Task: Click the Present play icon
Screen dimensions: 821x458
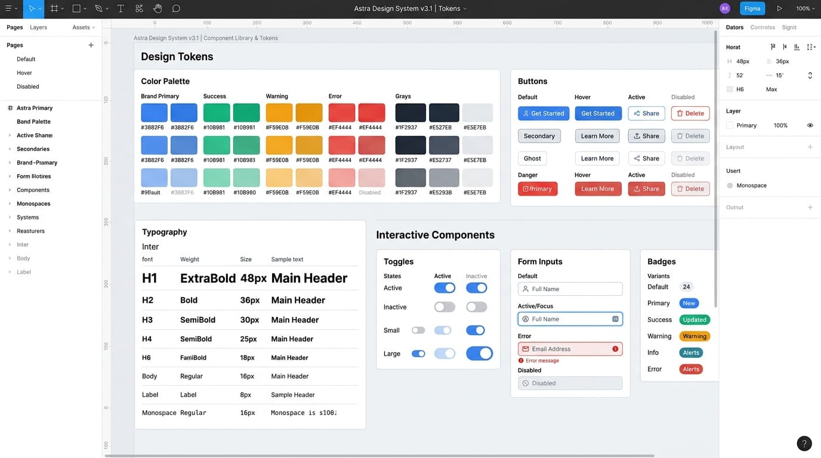Action: click(x=779, y=8)
